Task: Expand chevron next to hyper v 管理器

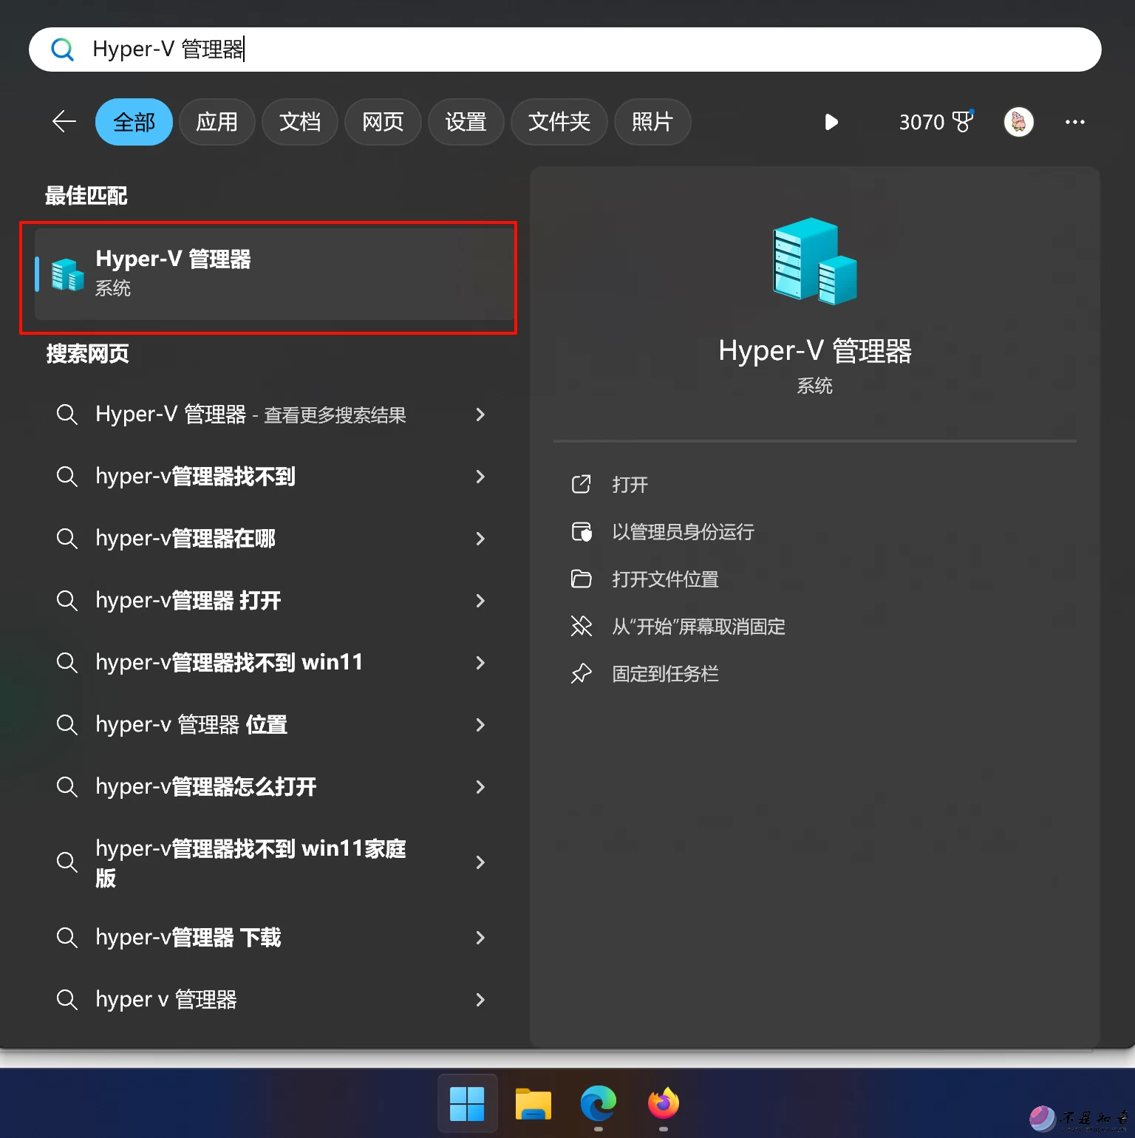Action: [x=480, y=1000]
